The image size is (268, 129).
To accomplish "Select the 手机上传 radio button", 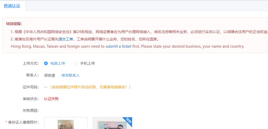I will click(75, 63).
